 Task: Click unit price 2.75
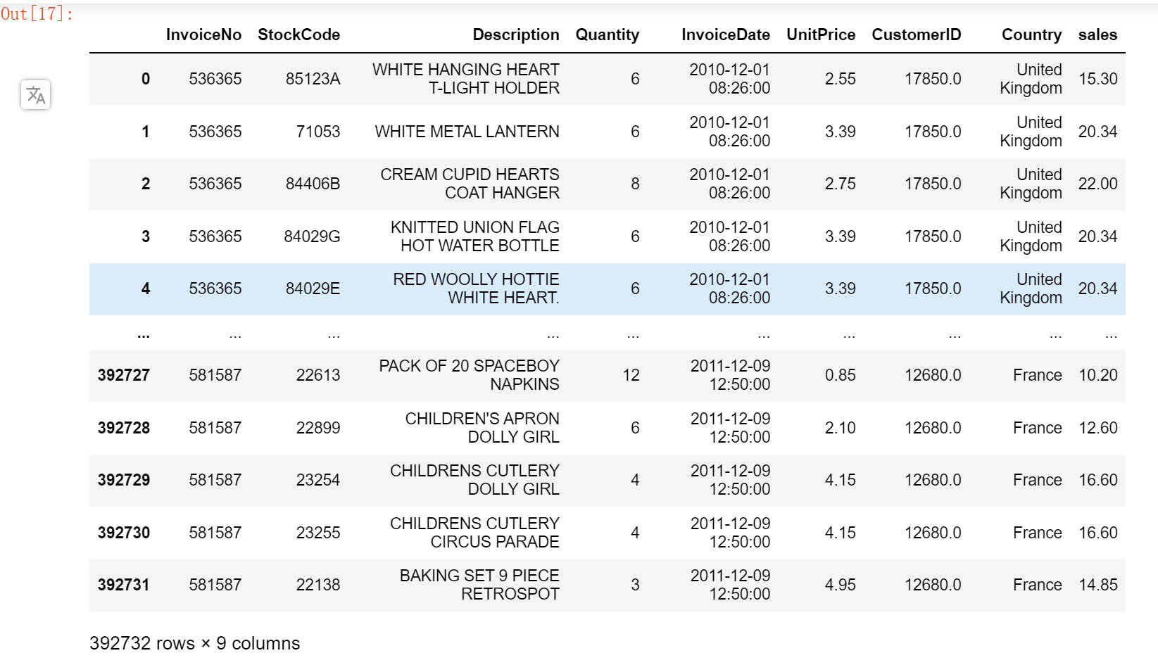pos(841,184)
